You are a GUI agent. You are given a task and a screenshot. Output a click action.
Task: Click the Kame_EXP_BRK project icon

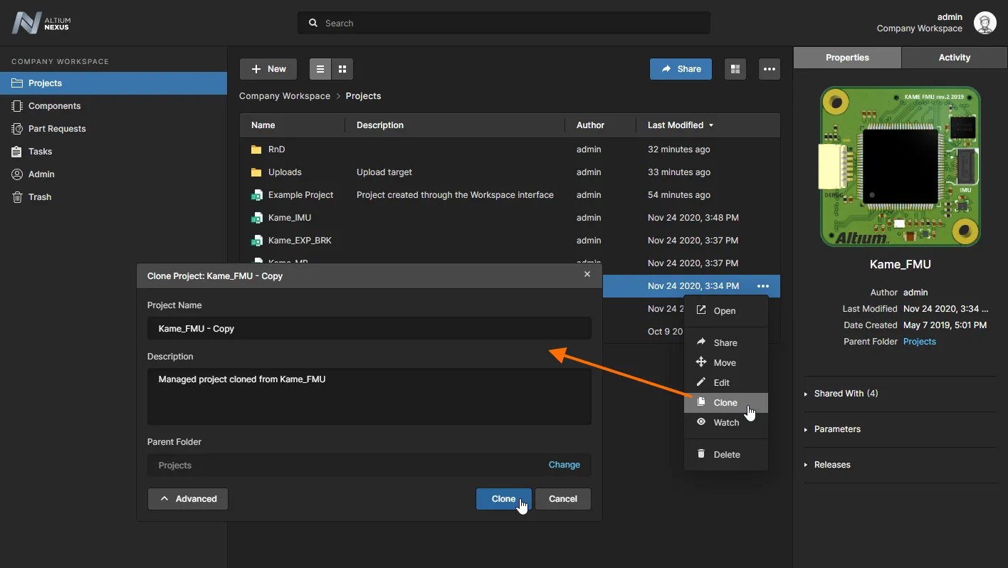click(x=257, y=241)
